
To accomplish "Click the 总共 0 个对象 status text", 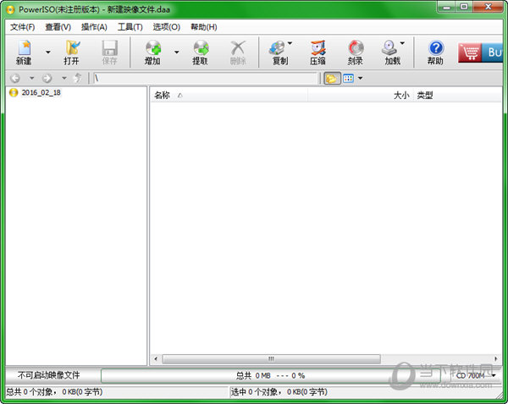I will [x=54, y=392].
